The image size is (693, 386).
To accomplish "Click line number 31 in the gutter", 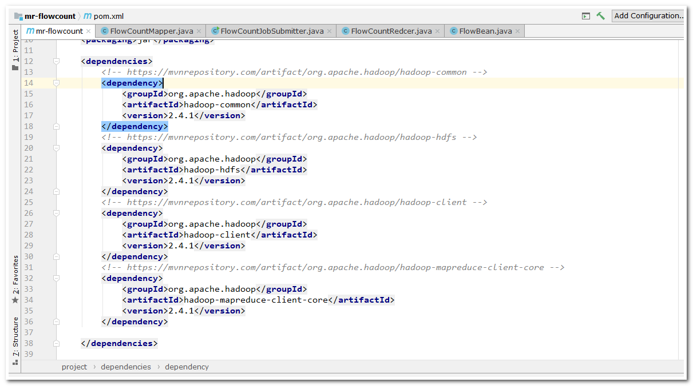I will coord(29,267).
